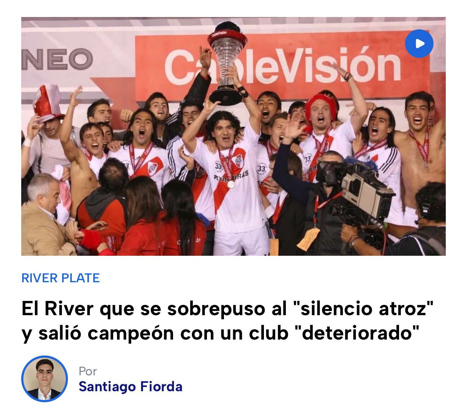Open author Santiago Fiorda's profile link
Viewport: 467px width, 416px height.
point(131,387)
